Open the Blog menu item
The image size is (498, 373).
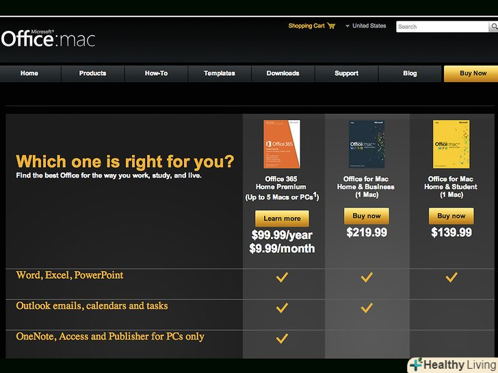[x=410, y=73]
